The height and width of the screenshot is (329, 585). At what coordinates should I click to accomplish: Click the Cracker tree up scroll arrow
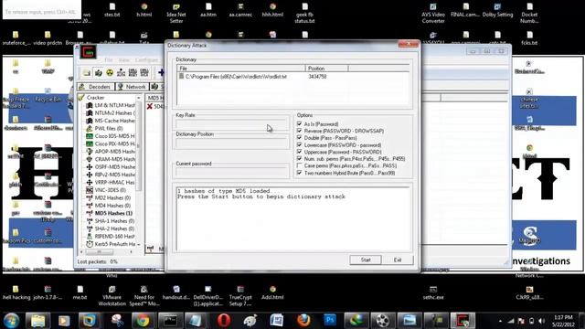[x=139, y=98]
